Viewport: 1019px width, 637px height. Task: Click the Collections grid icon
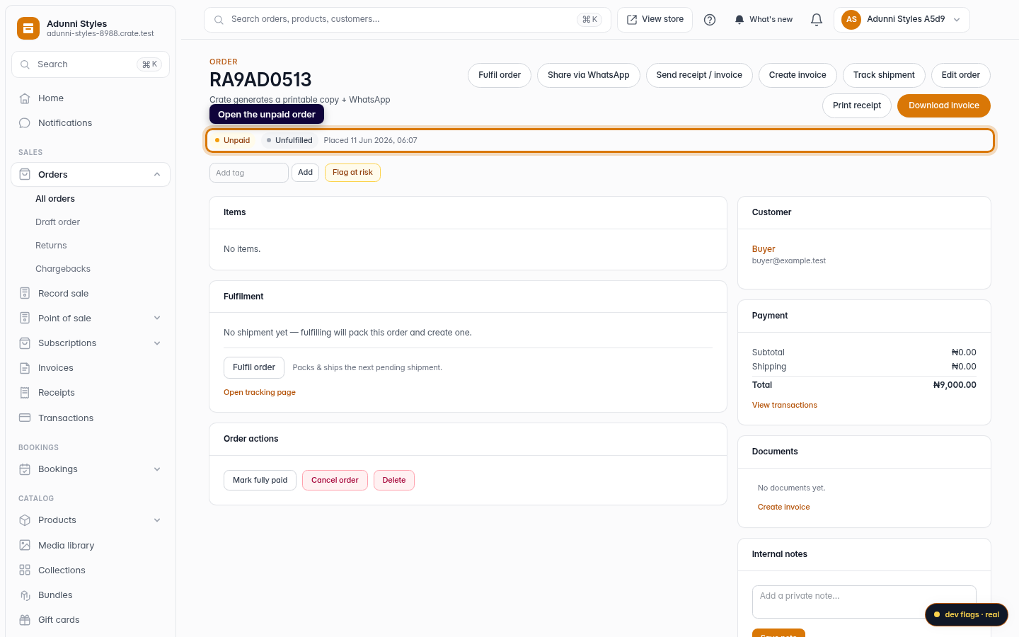(x=25, y=570)
